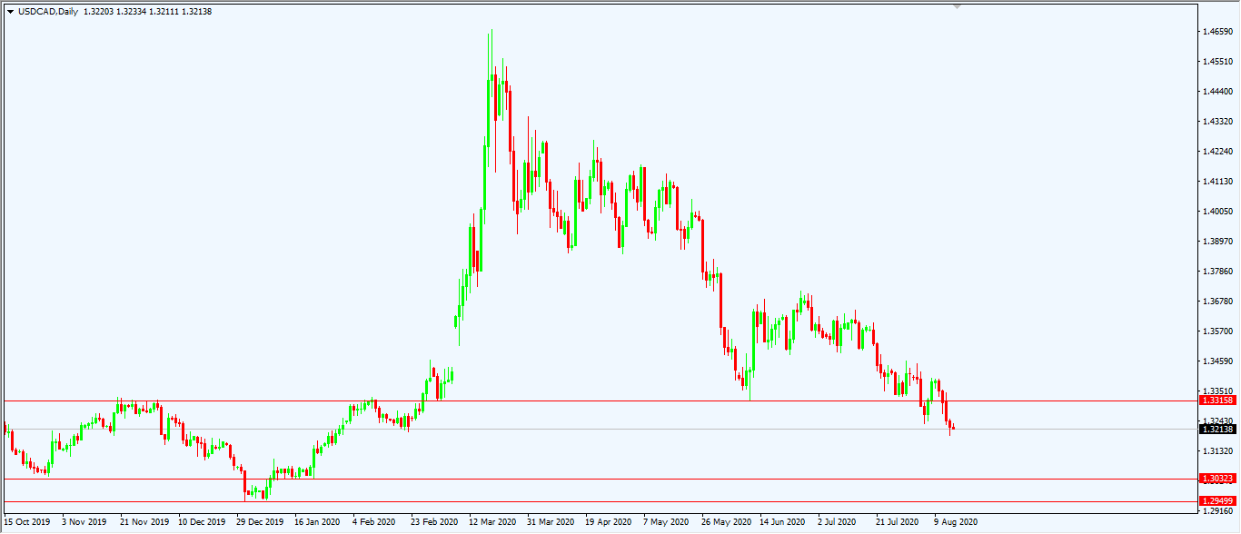Click the high price value 1.32334
This screenshot has width=1241, height=534.
pos(133,12)
